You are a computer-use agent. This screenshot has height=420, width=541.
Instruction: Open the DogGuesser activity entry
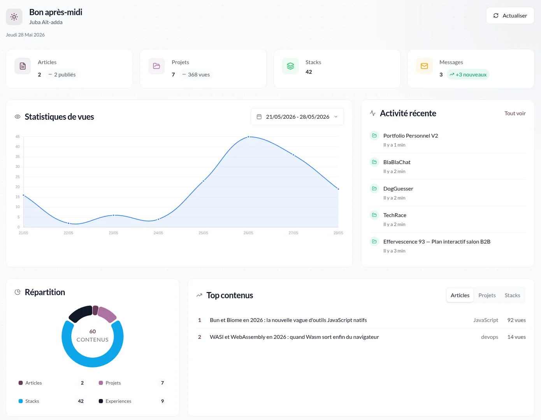click(448, 192)
